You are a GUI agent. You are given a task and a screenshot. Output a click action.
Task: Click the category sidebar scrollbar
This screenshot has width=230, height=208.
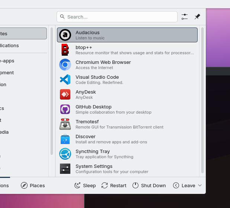(x=52, y=91)
